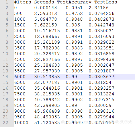Click the loss value 0.0303677

pos(101,77)
